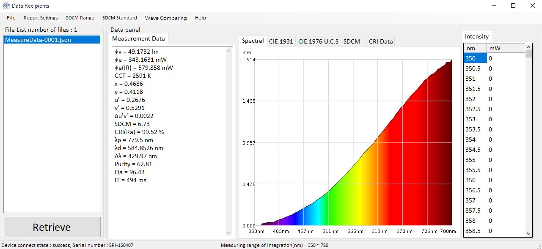Switch to the CIE 1931 tab
Screen dimensions: 542x249
pos(281,41)
